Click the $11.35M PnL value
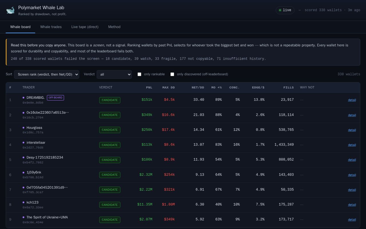The height and width of the screenshot is (229, 366). pos(145,204)
